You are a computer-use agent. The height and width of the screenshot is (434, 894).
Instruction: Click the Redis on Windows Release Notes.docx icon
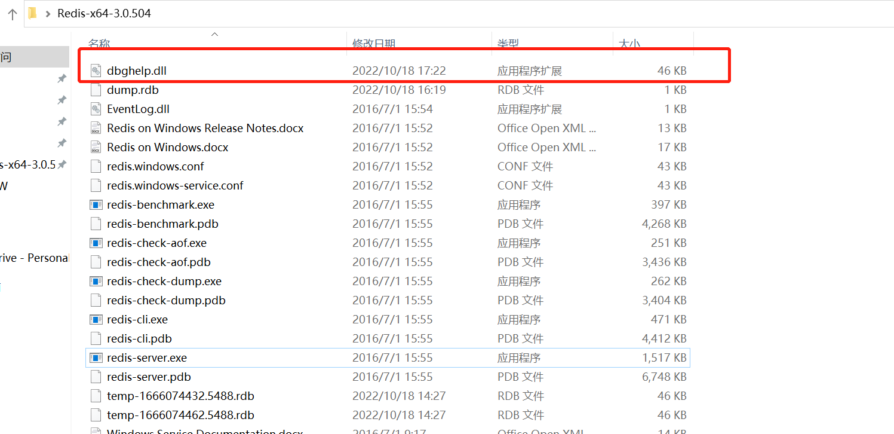coord(96,128)
